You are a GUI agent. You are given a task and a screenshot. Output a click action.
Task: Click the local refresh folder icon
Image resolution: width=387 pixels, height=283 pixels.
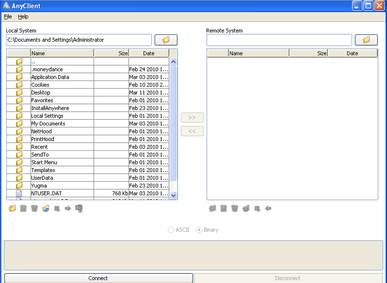[x=46, y=209]
